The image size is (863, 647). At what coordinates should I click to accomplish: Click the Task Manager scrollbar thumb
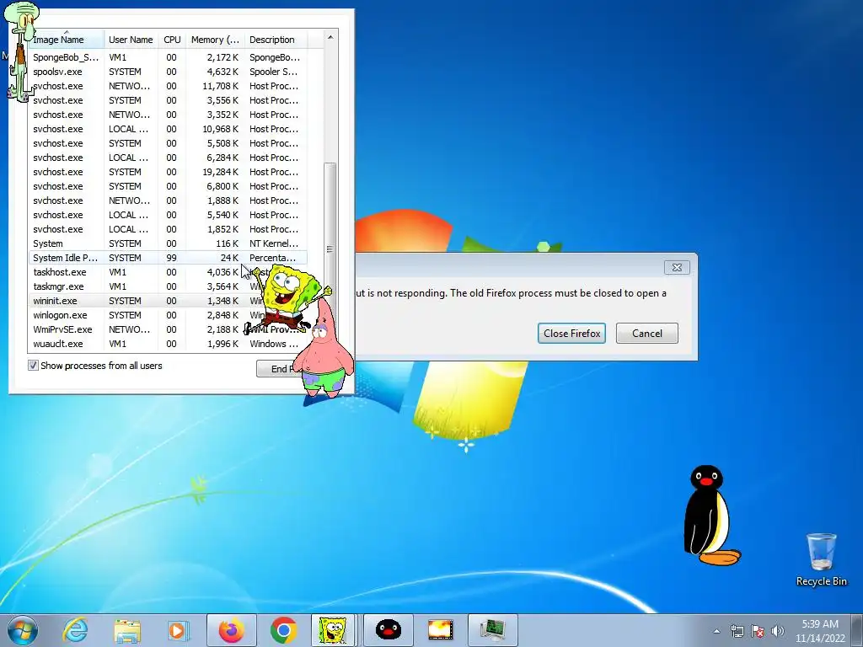[330, 249]
